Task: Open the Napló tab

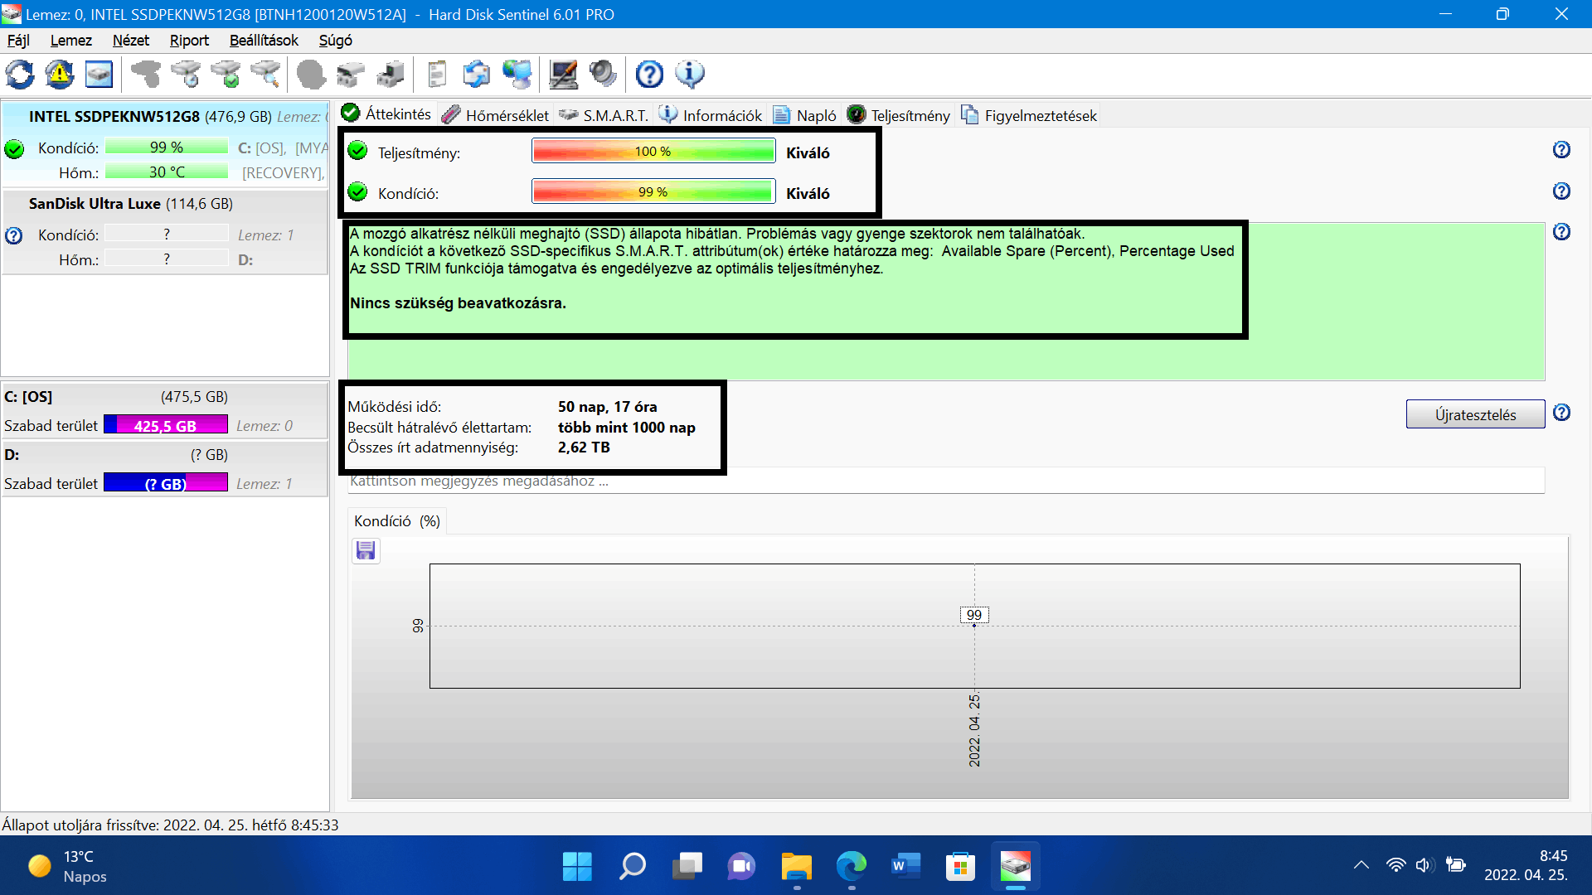Action: [x=804, y=115]
